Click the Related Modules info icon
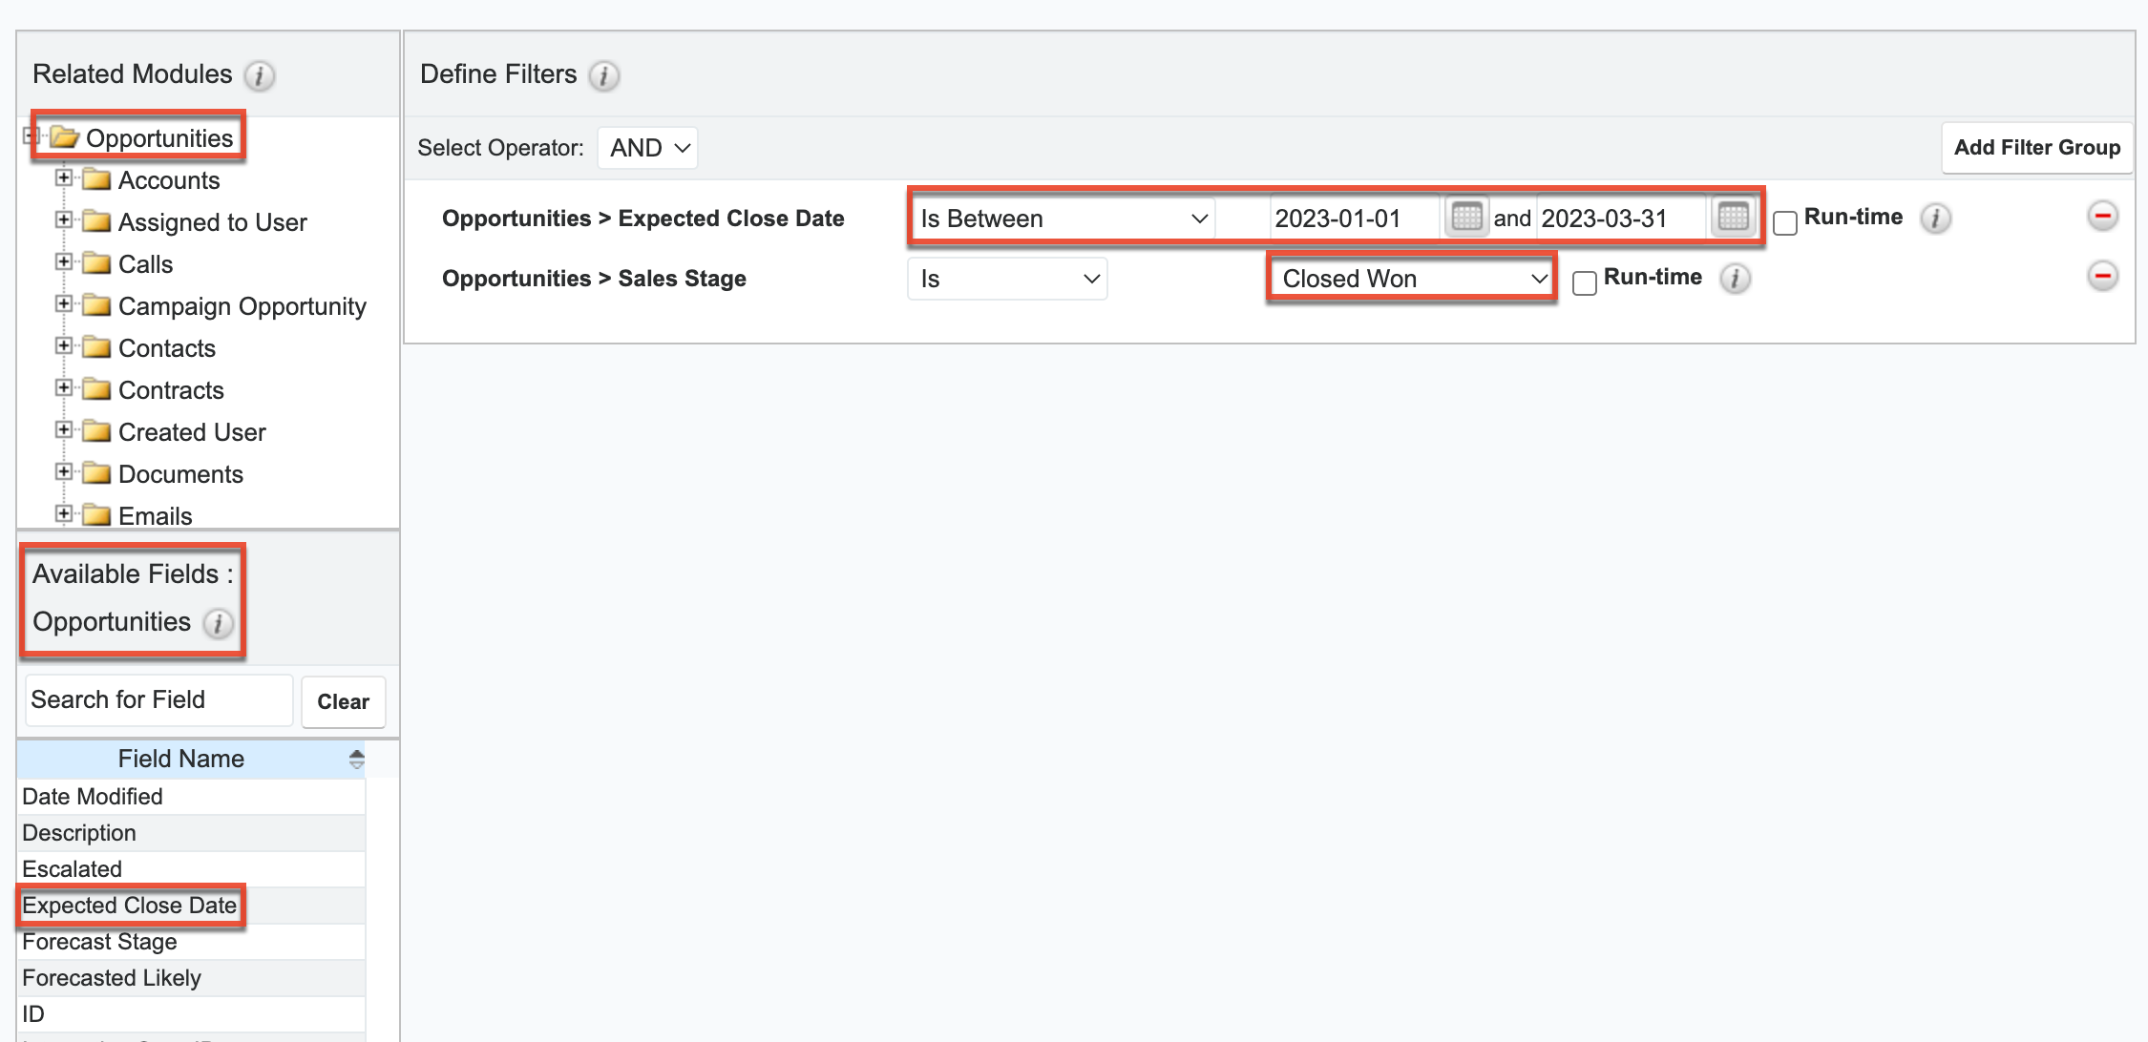Screen dimensions: 2148x1042 pos(259,75)
